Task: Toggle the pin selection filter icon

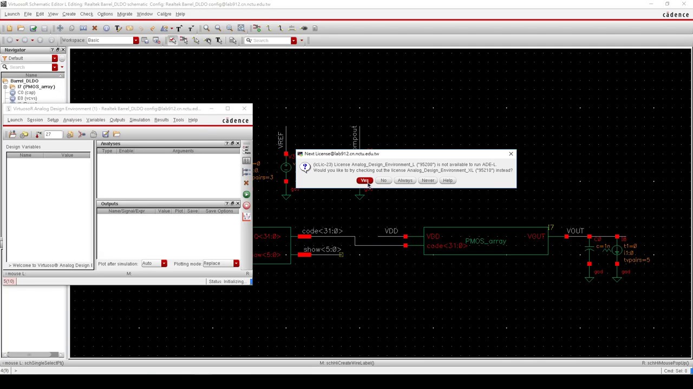Action: [207, 41]
